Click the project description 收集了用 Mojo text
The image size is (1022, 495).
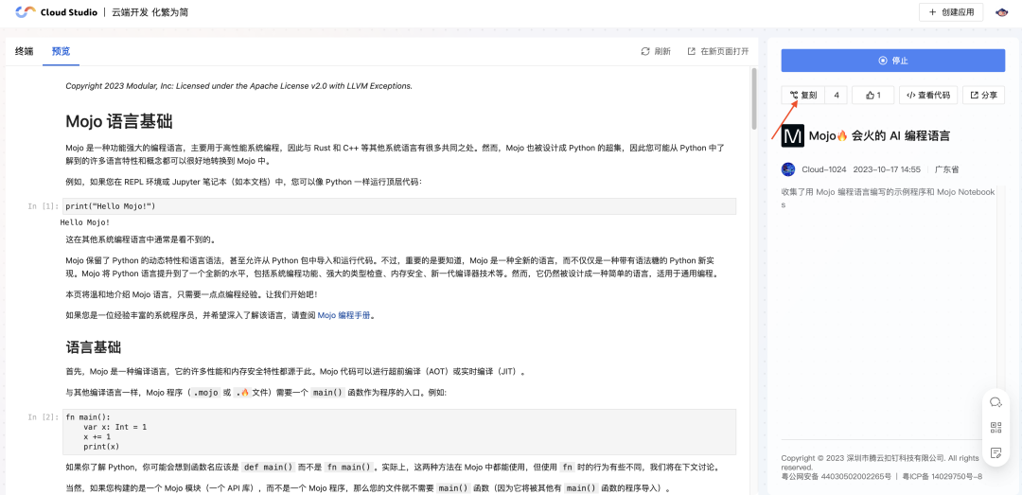point(889,198)
